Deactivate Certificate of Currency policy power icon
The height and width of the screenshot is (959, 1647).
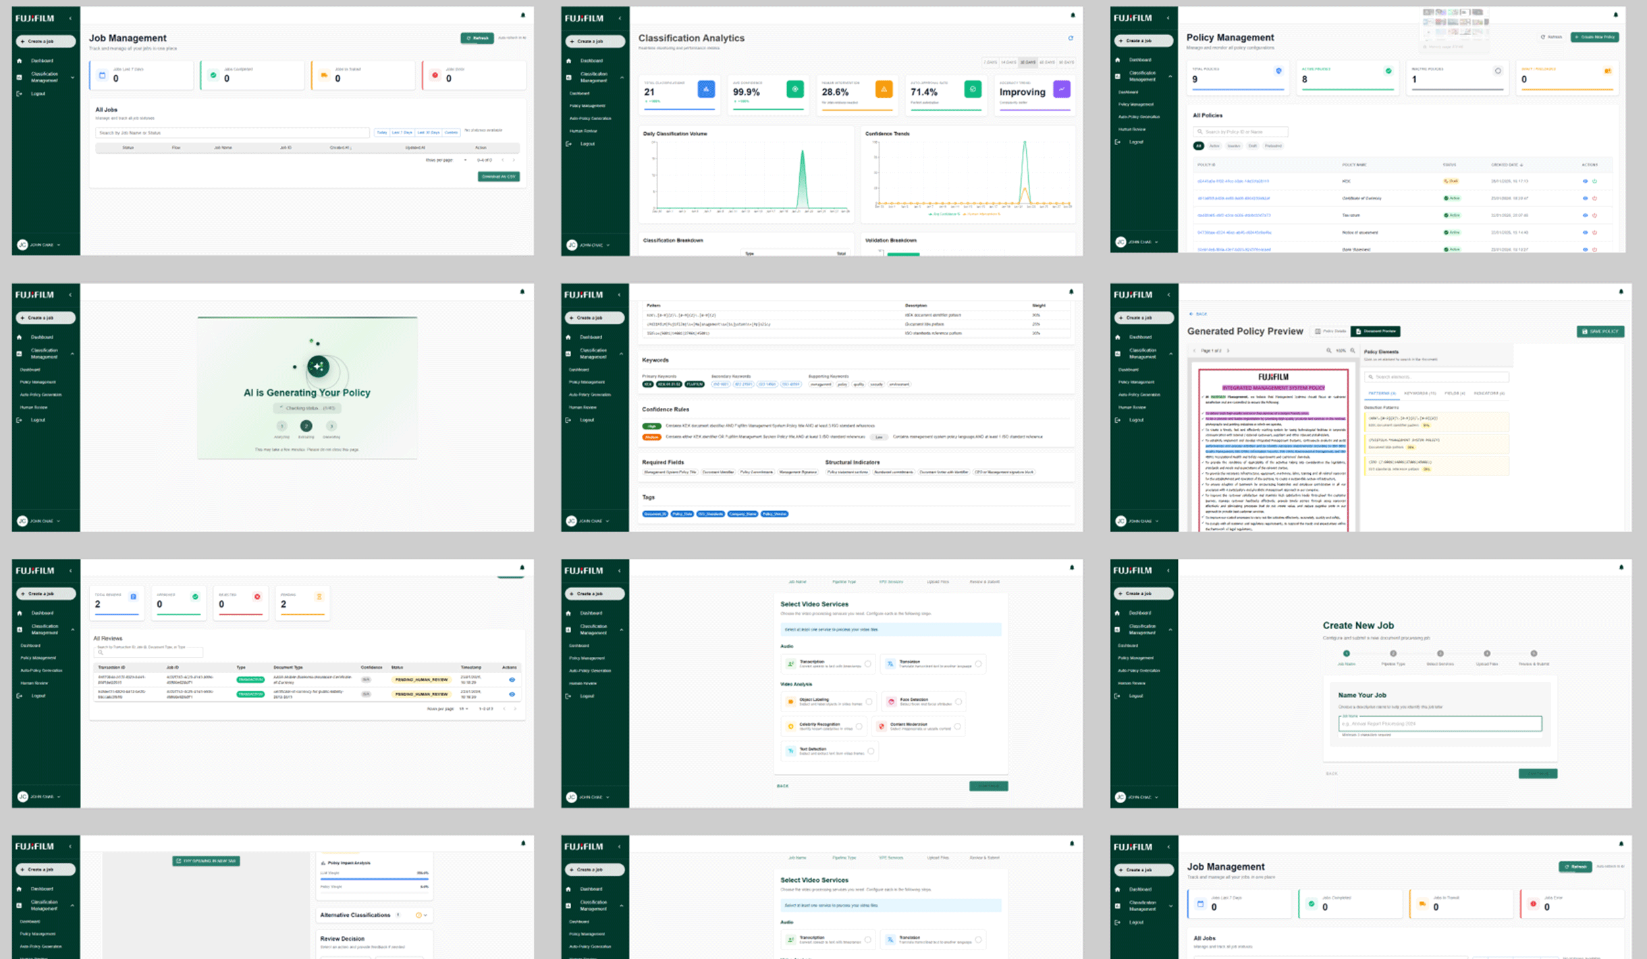coord(1595,198)
